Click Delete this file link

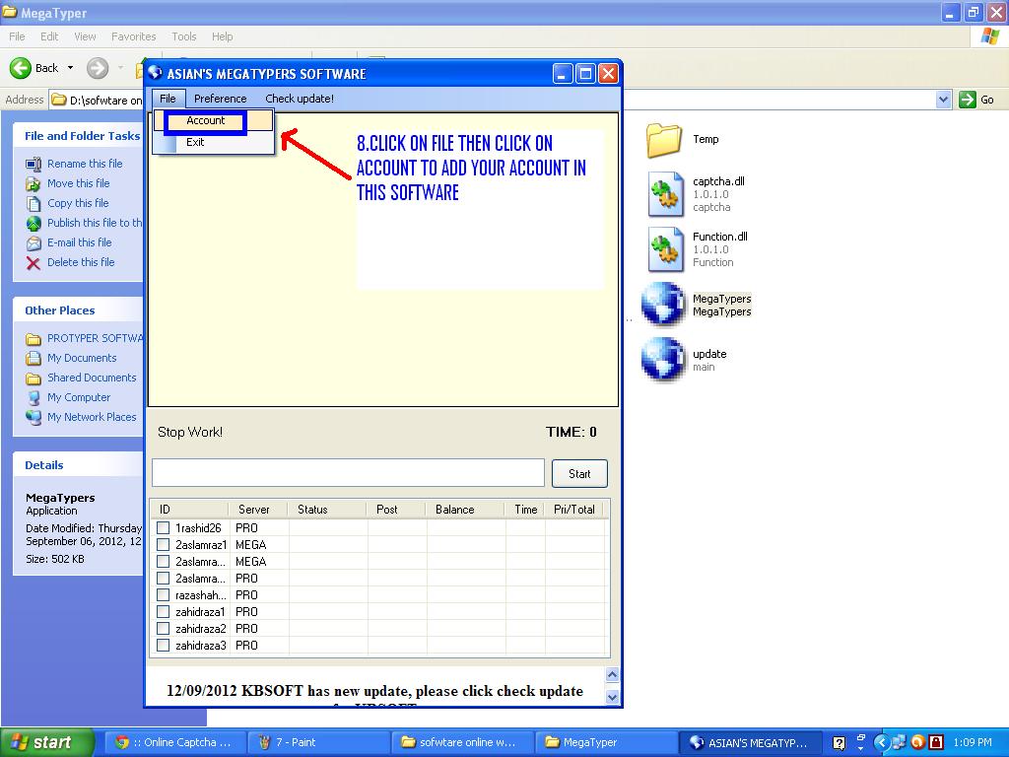[81, 262]
